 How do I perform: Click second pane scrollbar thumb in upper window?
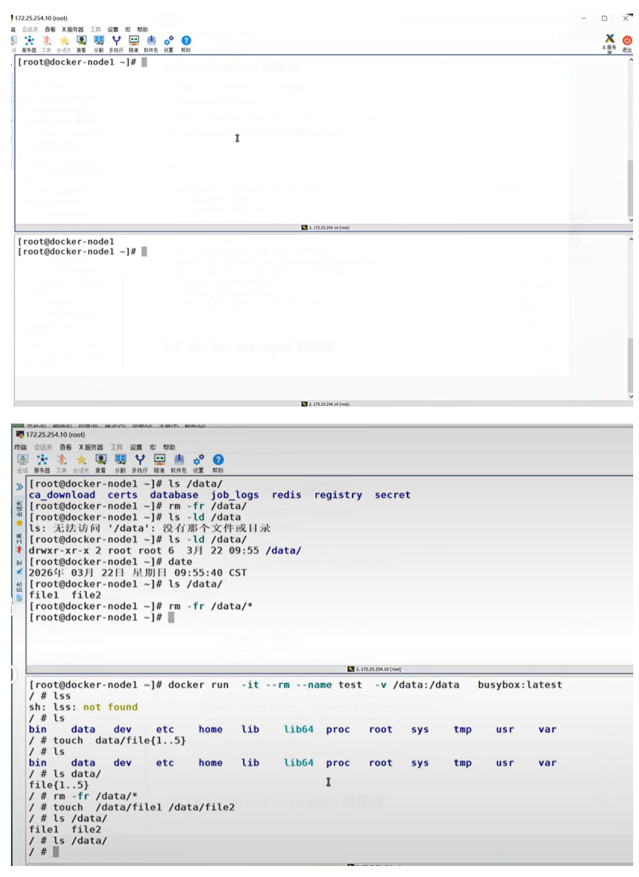[630, 365]
